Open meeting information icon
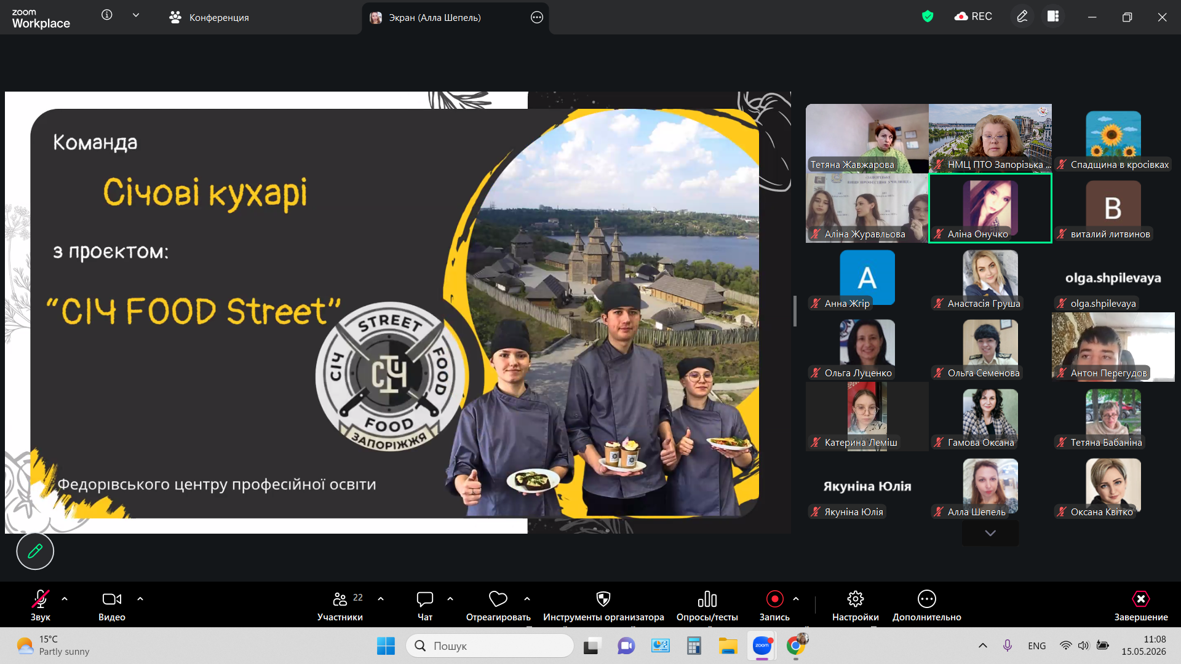The width and height of the screenshot is (1181, 664). [x=107, y=15]
